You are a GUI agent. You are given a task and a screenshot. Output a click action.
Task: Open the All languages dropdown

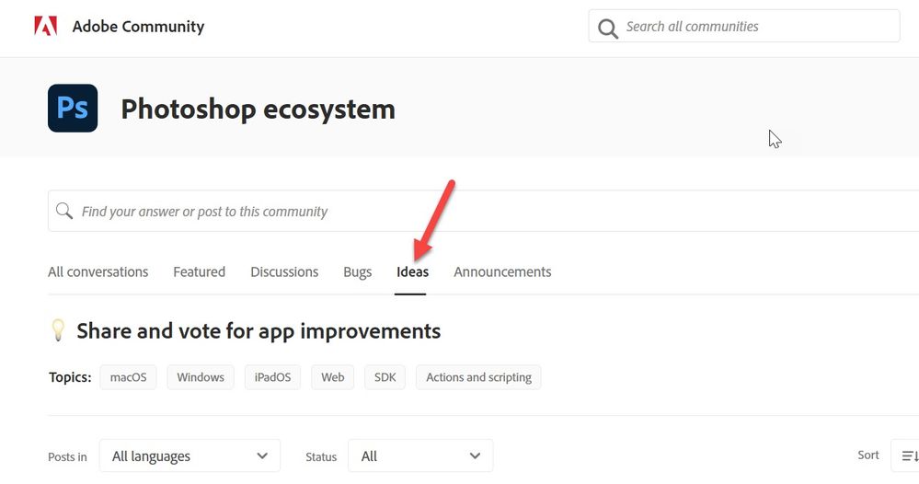coord(190,455)
